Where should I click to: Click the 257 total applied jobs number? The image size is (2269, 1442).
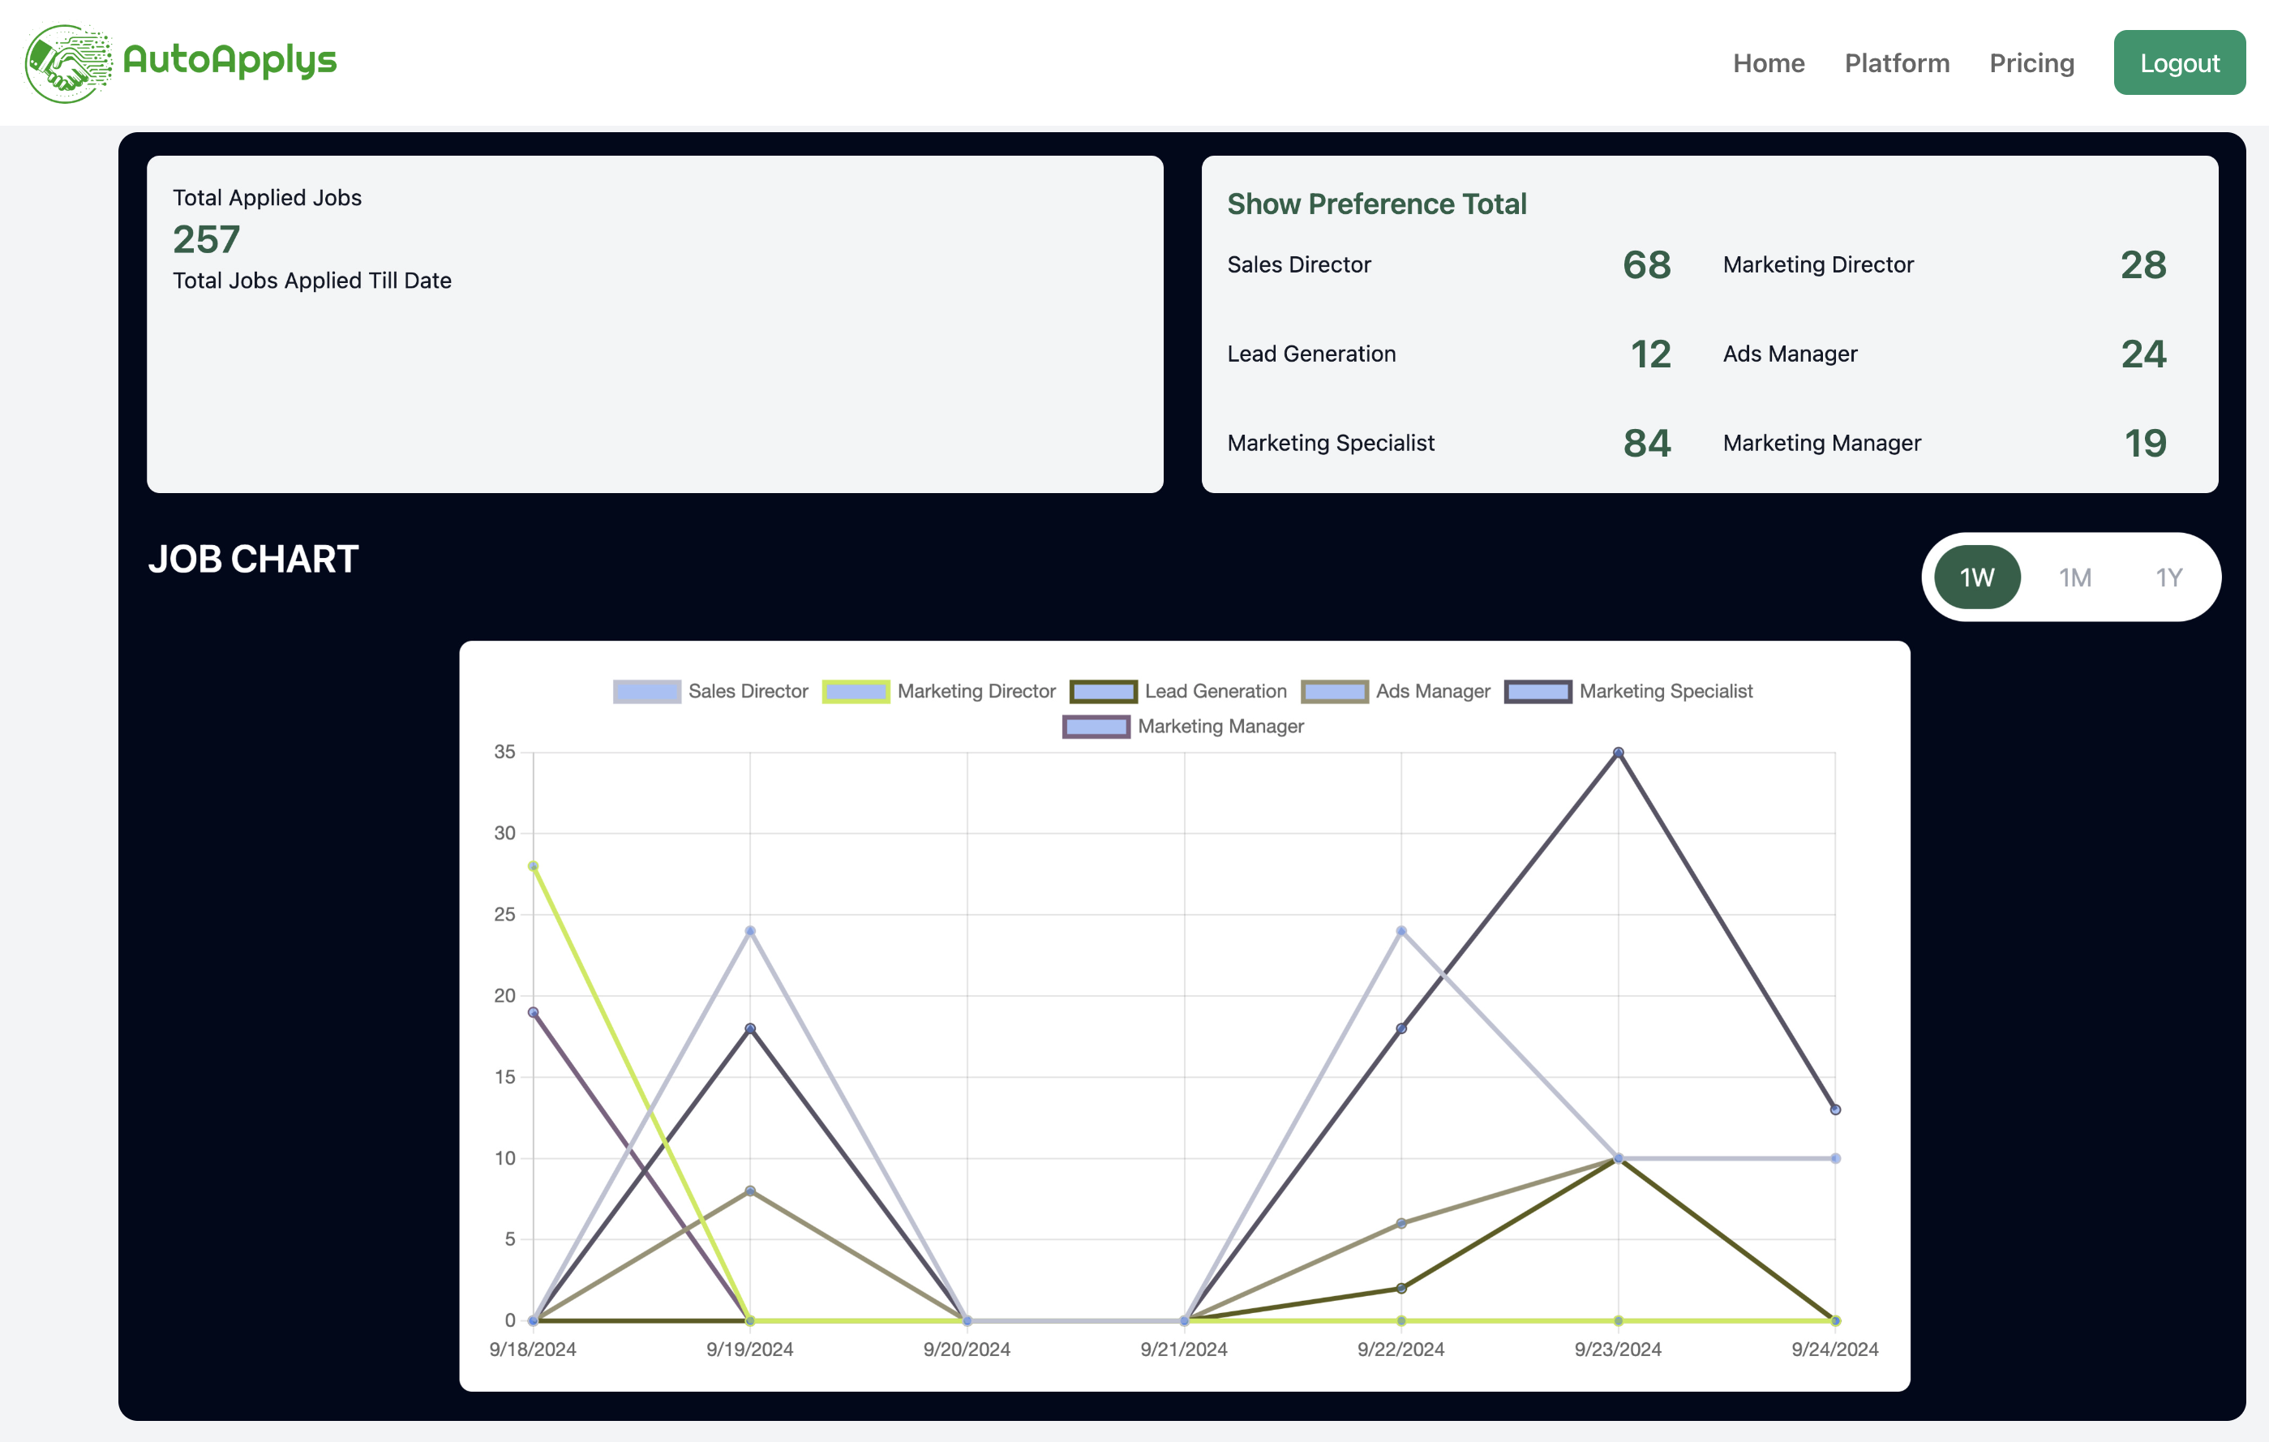[x=206, y=239]
